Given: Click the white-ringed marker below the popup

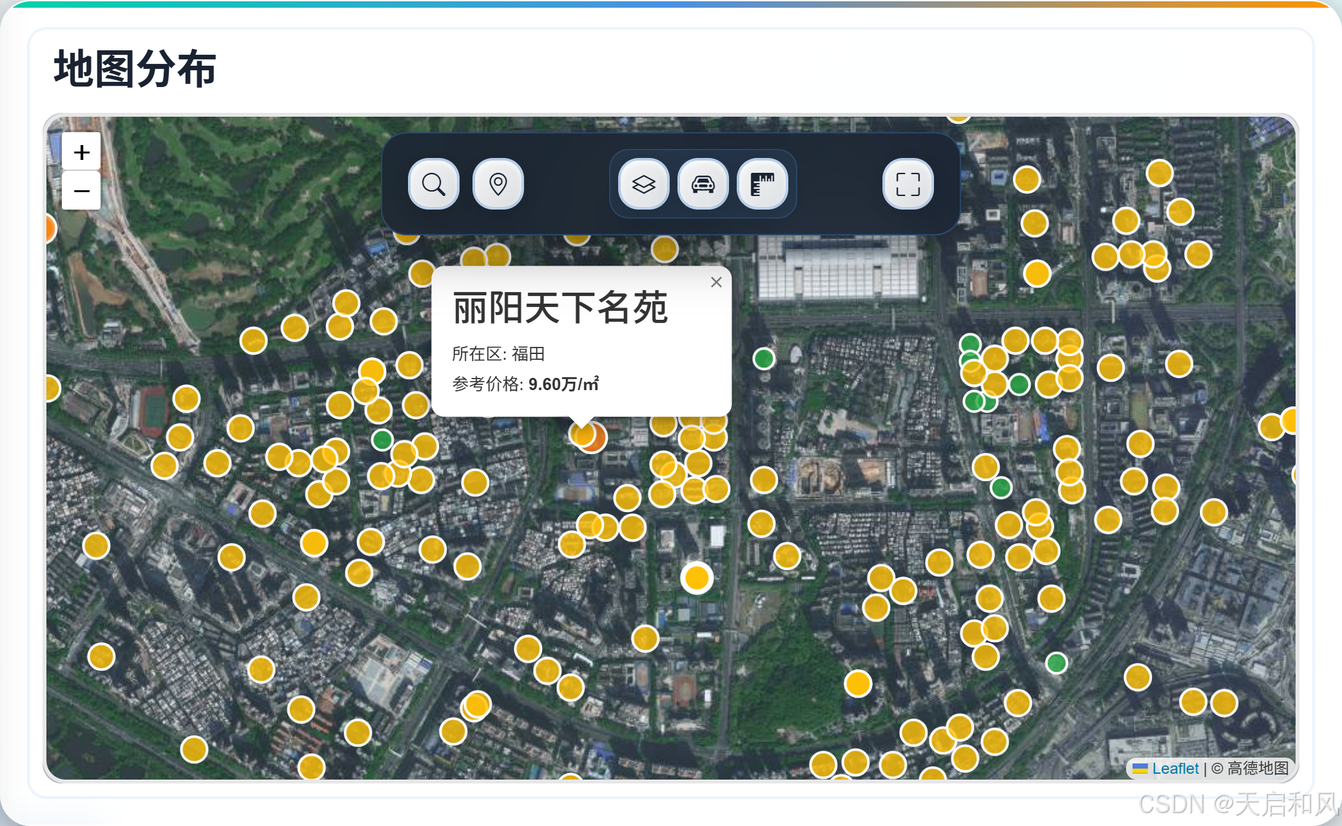Looking at the screenshot, I should click(x=697, y=578).
